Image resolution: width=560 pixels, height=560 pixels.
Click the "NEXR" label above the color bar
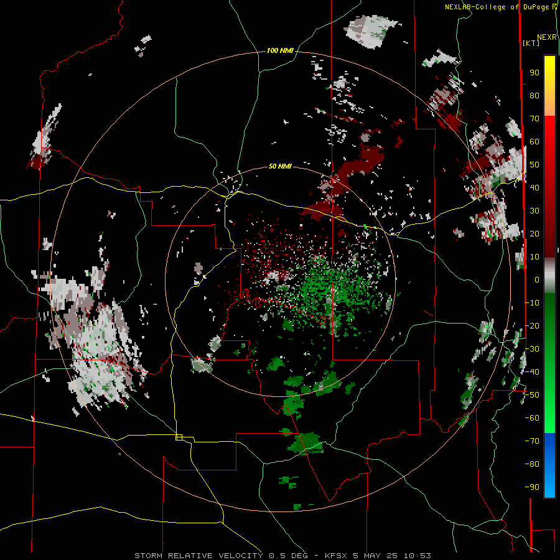click(546, 37)
